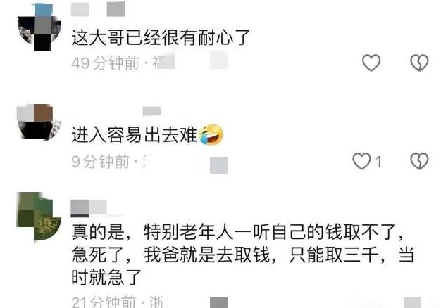The height and width of the screenshot is (308, 448).
Task: Click the '9分钟前' timestamp
Action: 101,162
